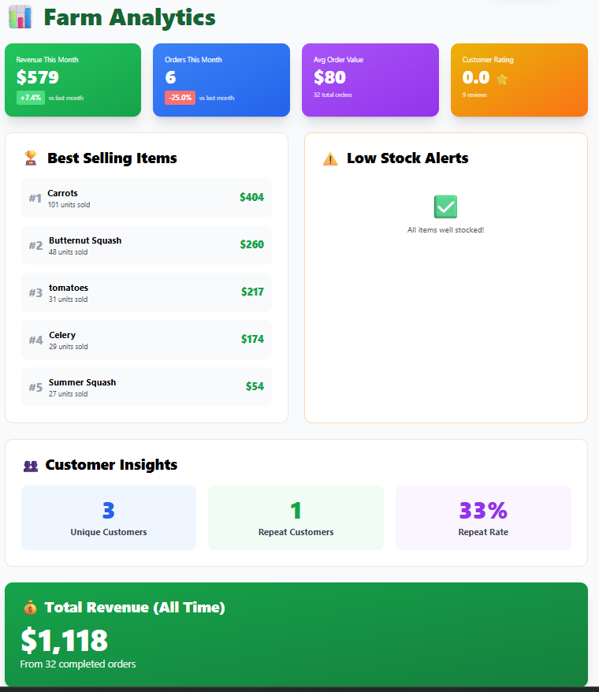Click the 48 units sold label

pyautogui.click(x=68, y=252)
